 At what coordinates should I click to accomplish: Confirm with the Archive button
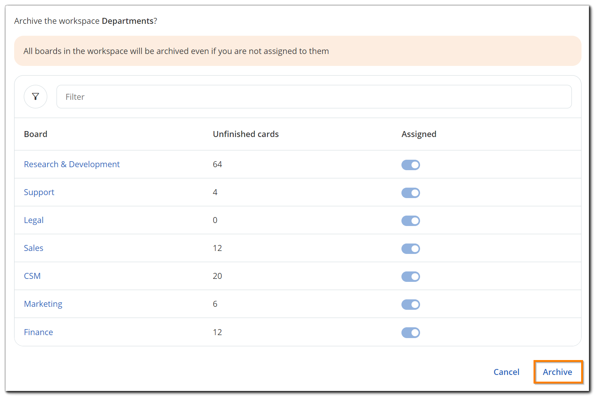(557, 372)
